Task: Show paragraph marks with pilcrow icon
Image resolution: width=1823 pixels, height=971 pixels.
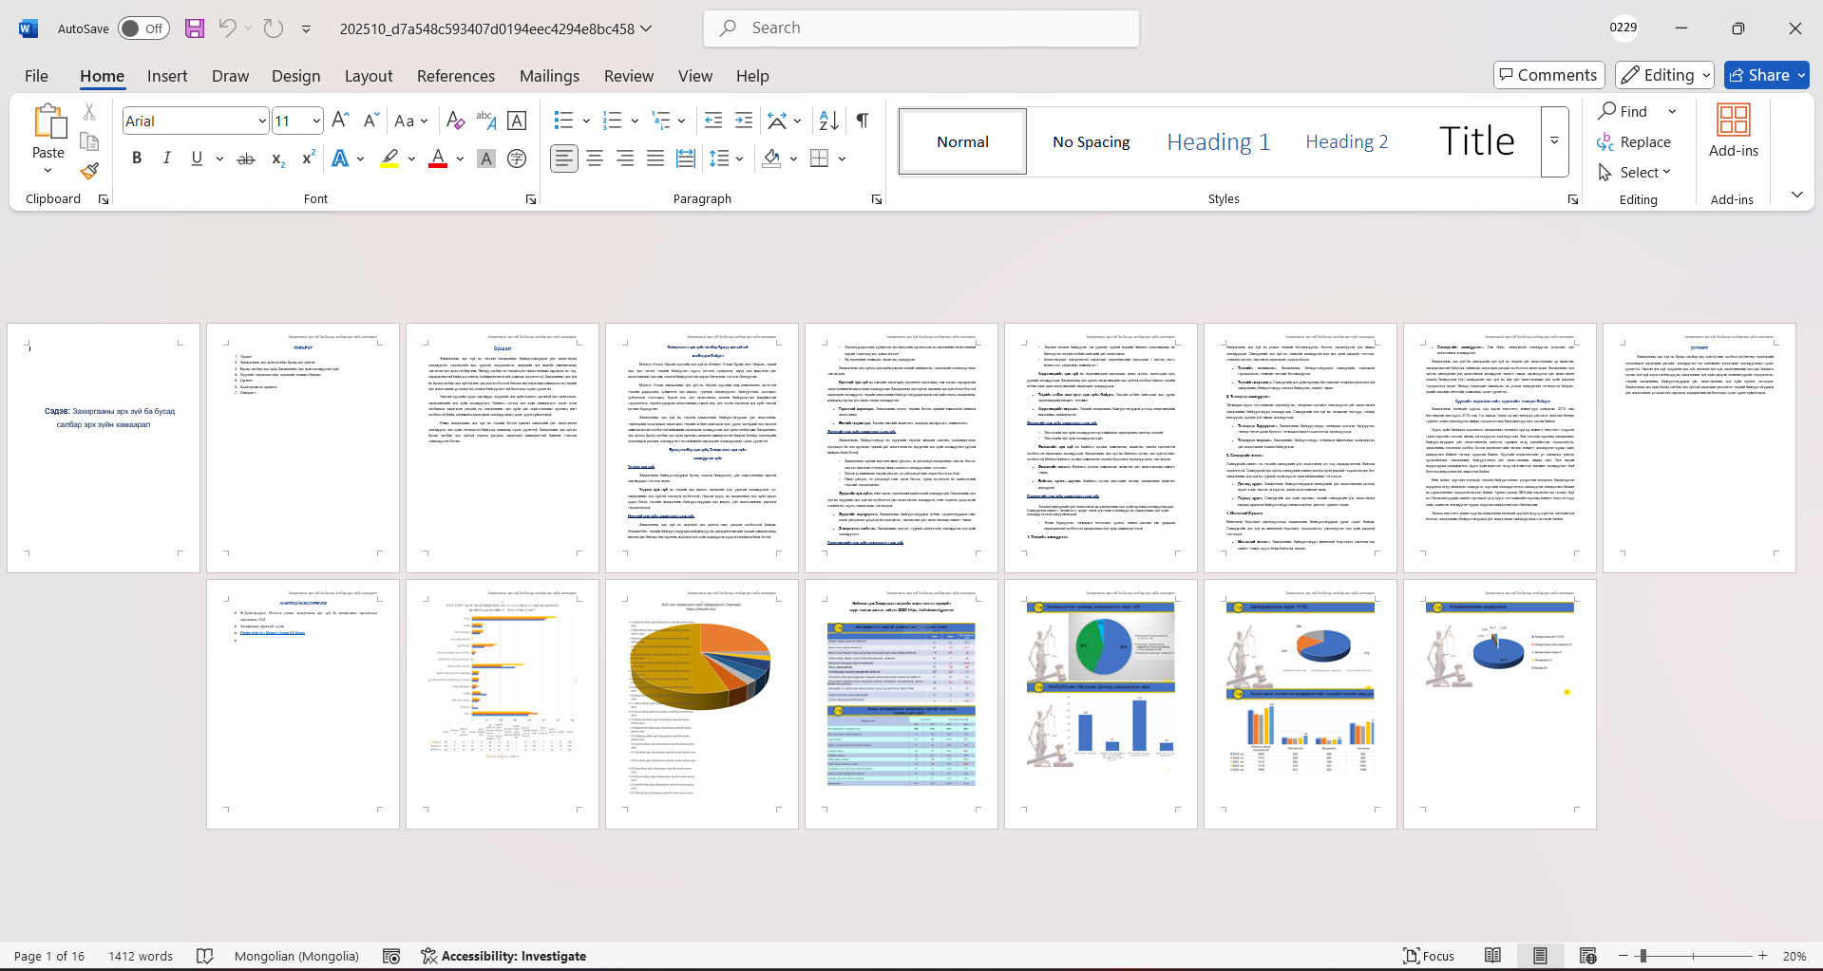Action: coord(863,121)
